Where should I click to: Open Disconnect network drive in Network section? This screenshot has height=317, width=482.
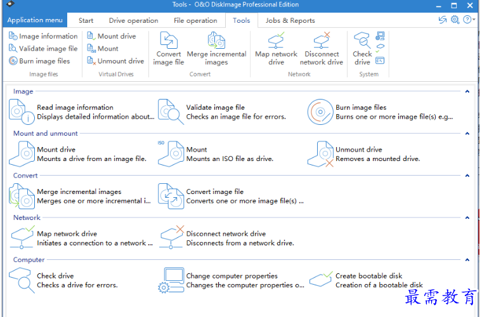[x=226, y=238]
